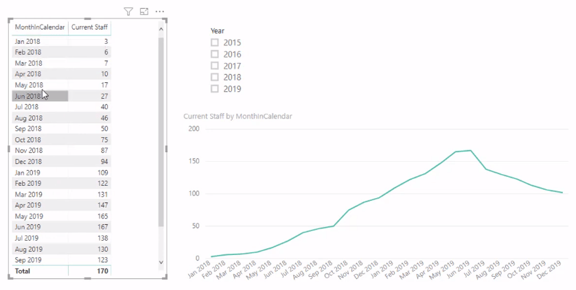The height and width of the screenshot is (290, 576).
Task: Click the table scrollbar up arrow
Action: pyautogui.click(x=161, y=29)
